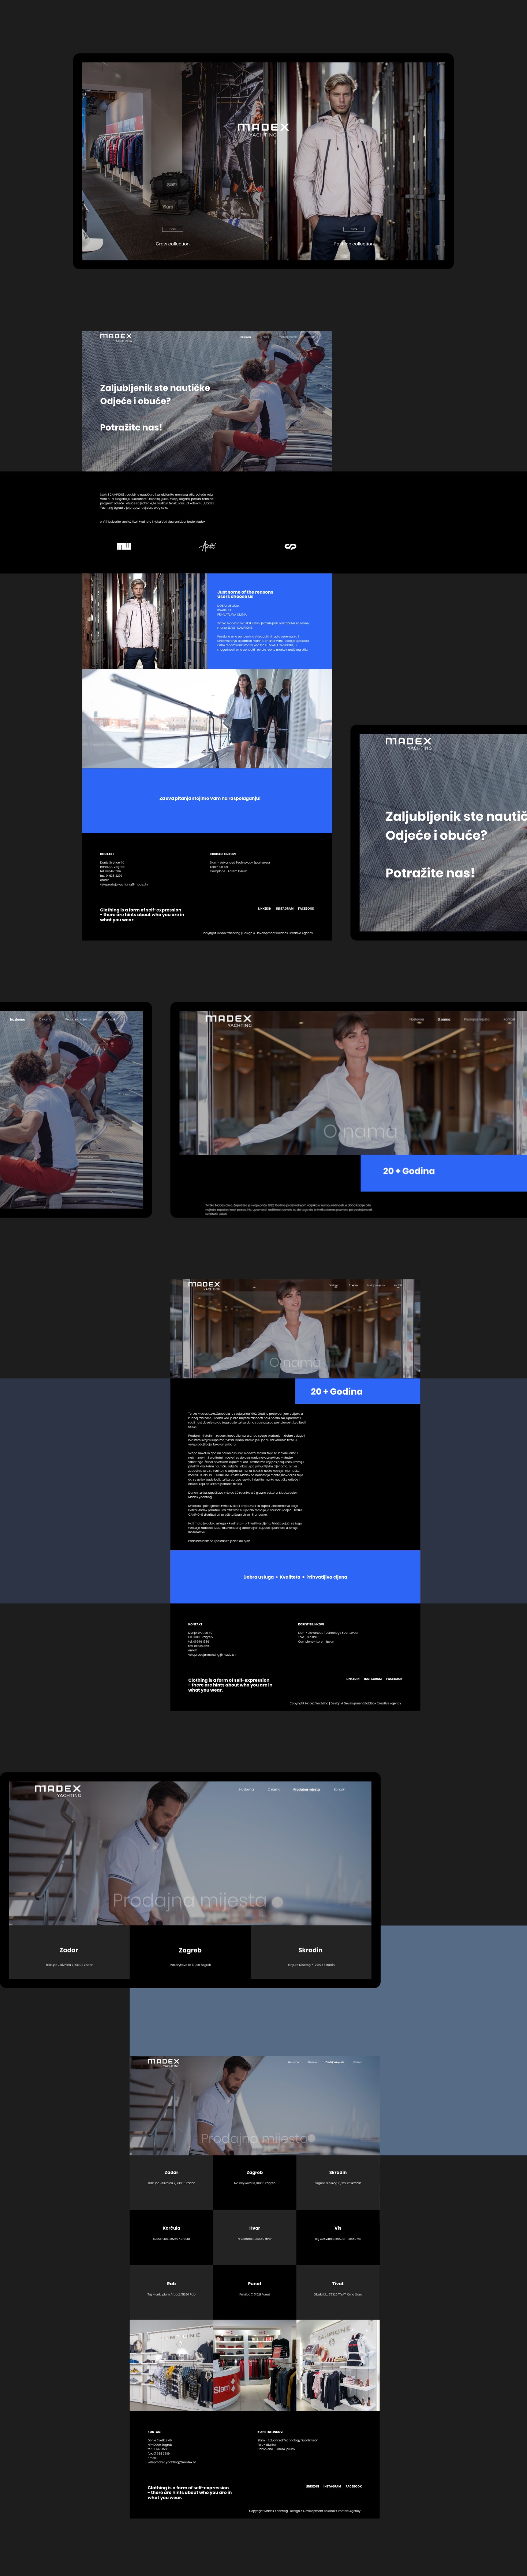Select the Skradin location tile in tablet mockup
Viewport: 527px width, 2576px height.
tap(310, 1953)
